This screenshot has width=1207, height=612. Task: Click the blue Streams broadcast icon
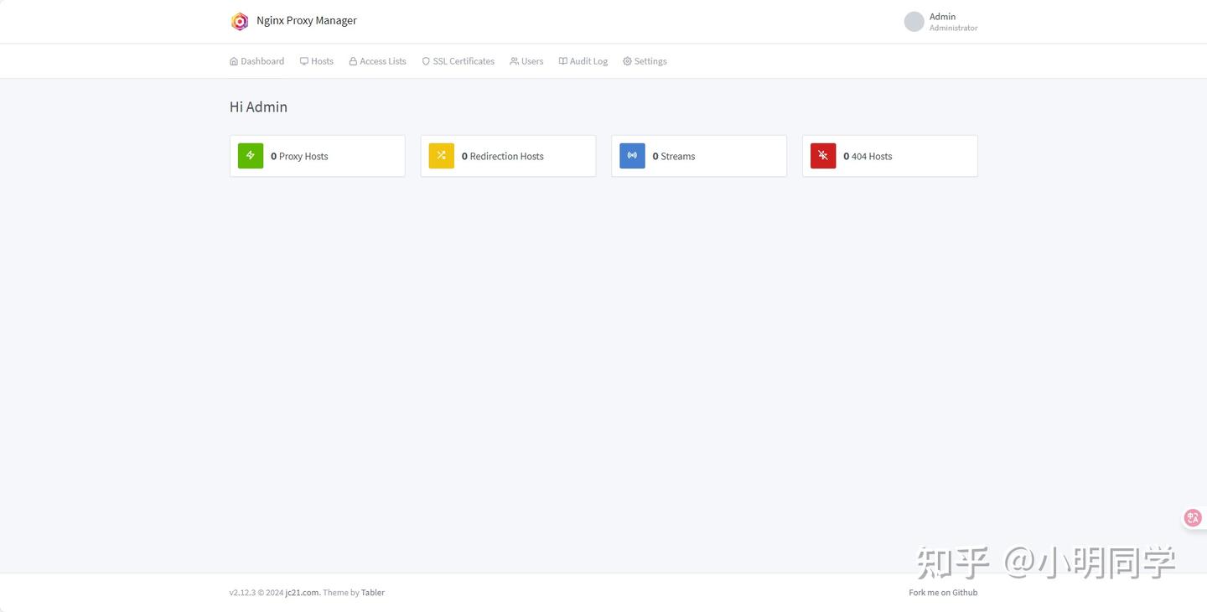632,156
